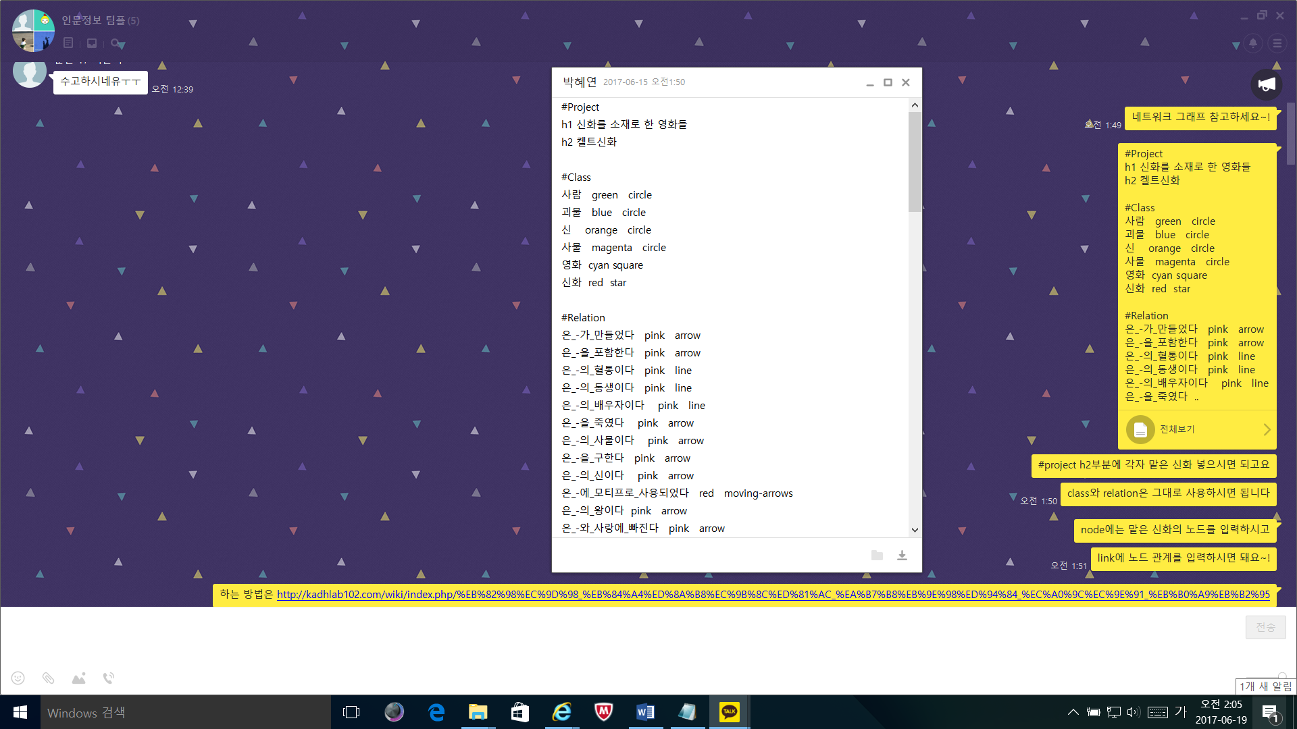Search within the chat conversation
Screen dimensions: 1297x729
pos(116,43)
